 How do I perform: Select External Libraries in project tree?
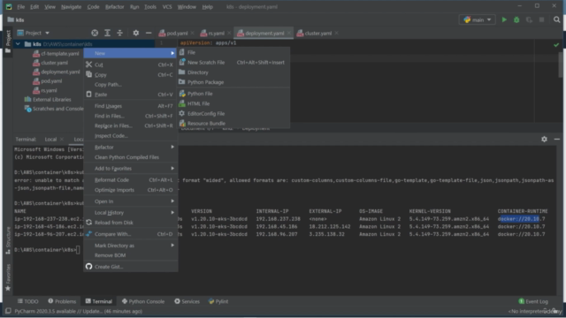tap(48, 100)
